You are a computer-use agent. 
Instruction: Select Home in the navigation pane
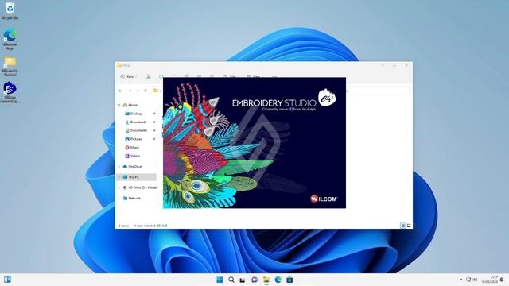tap(130, 105)
